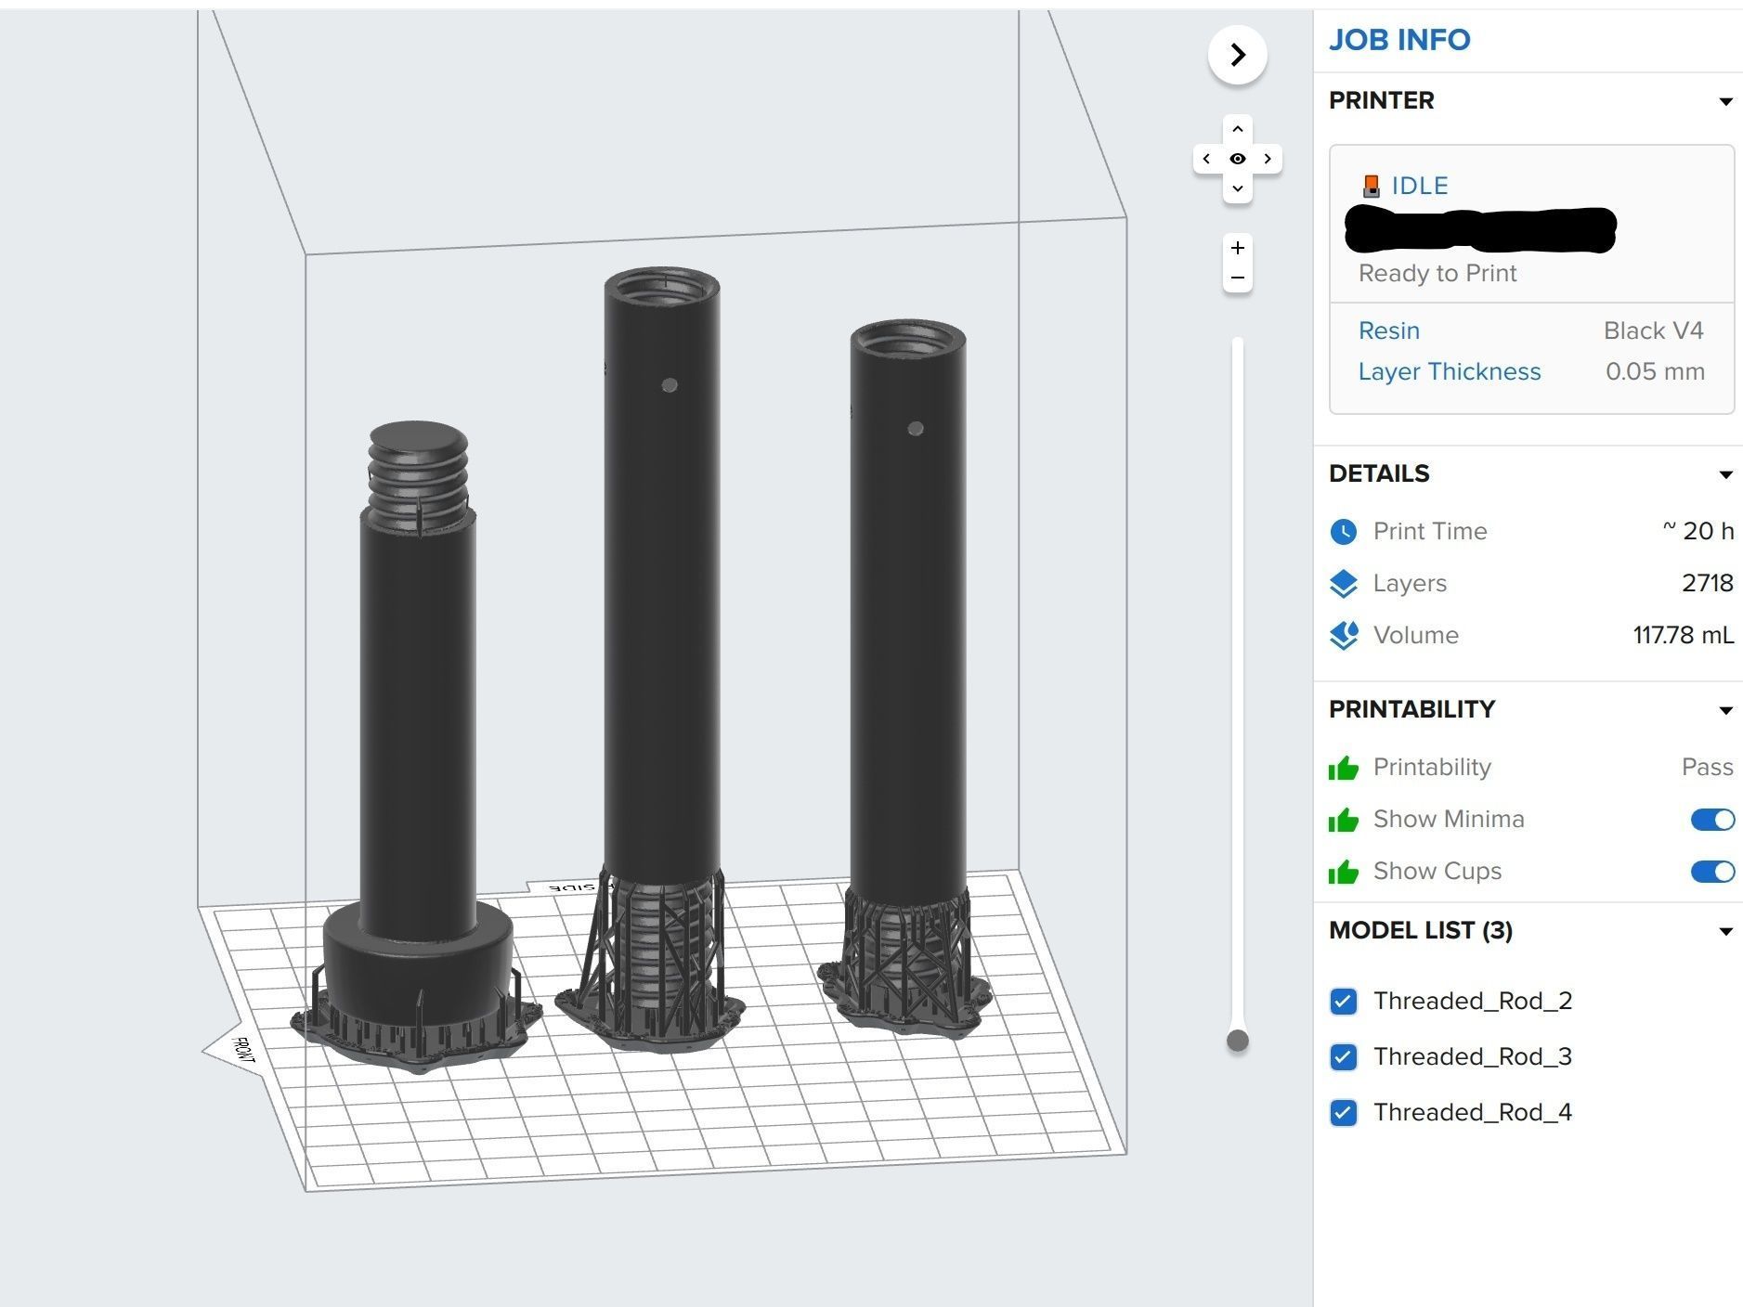Image resolution: width=1743 pixels, height=1307 pixels.
Task: Click the layer slider handle
Action: point(1237,1041)
